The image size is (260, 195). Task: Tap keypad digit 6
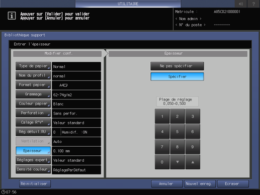(x=193, y=131)
